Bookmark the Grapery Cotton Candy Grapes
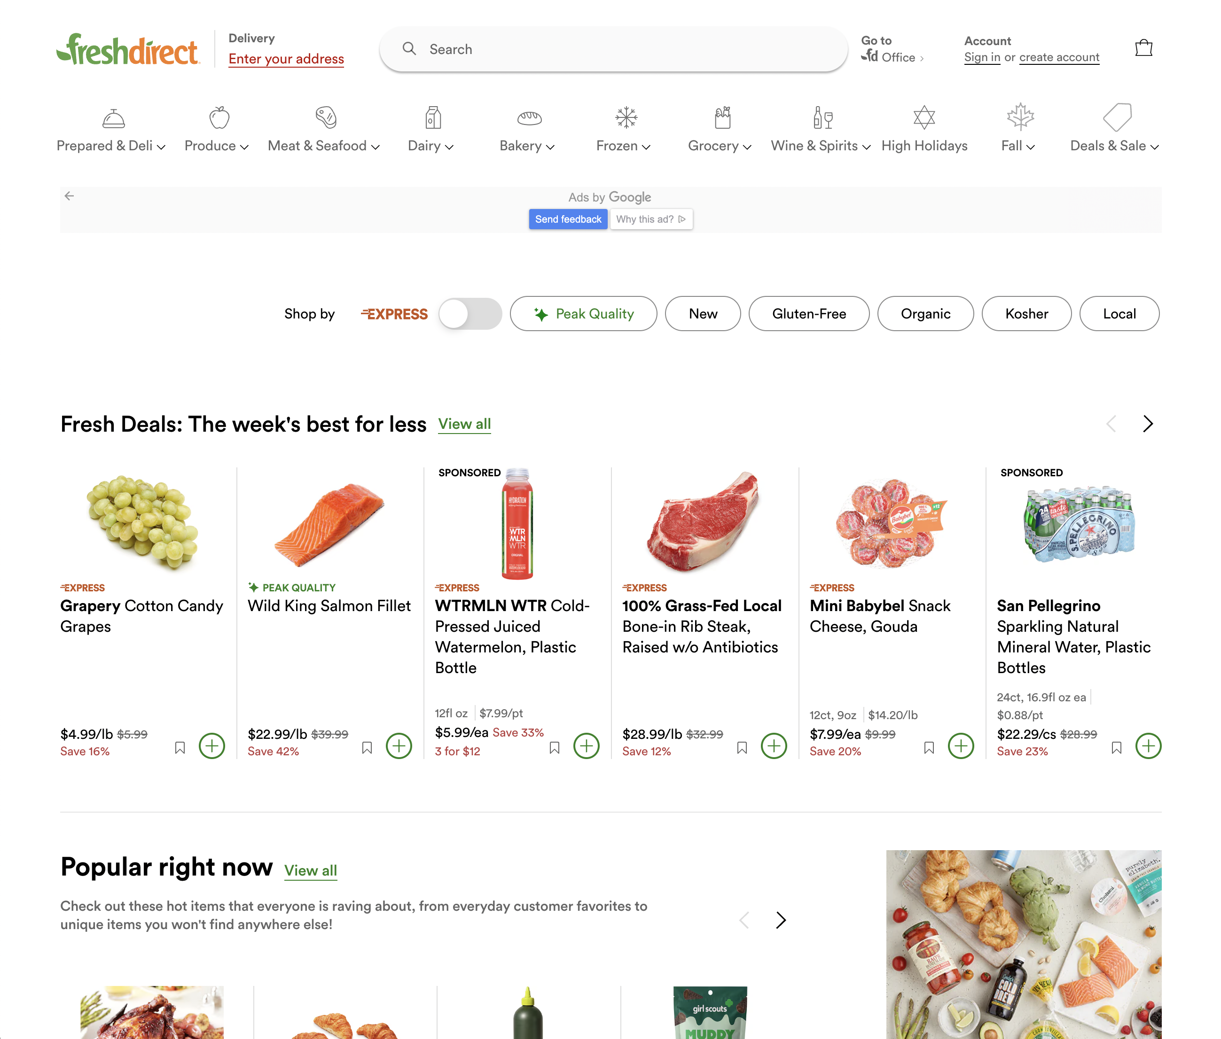 (180, 746)
